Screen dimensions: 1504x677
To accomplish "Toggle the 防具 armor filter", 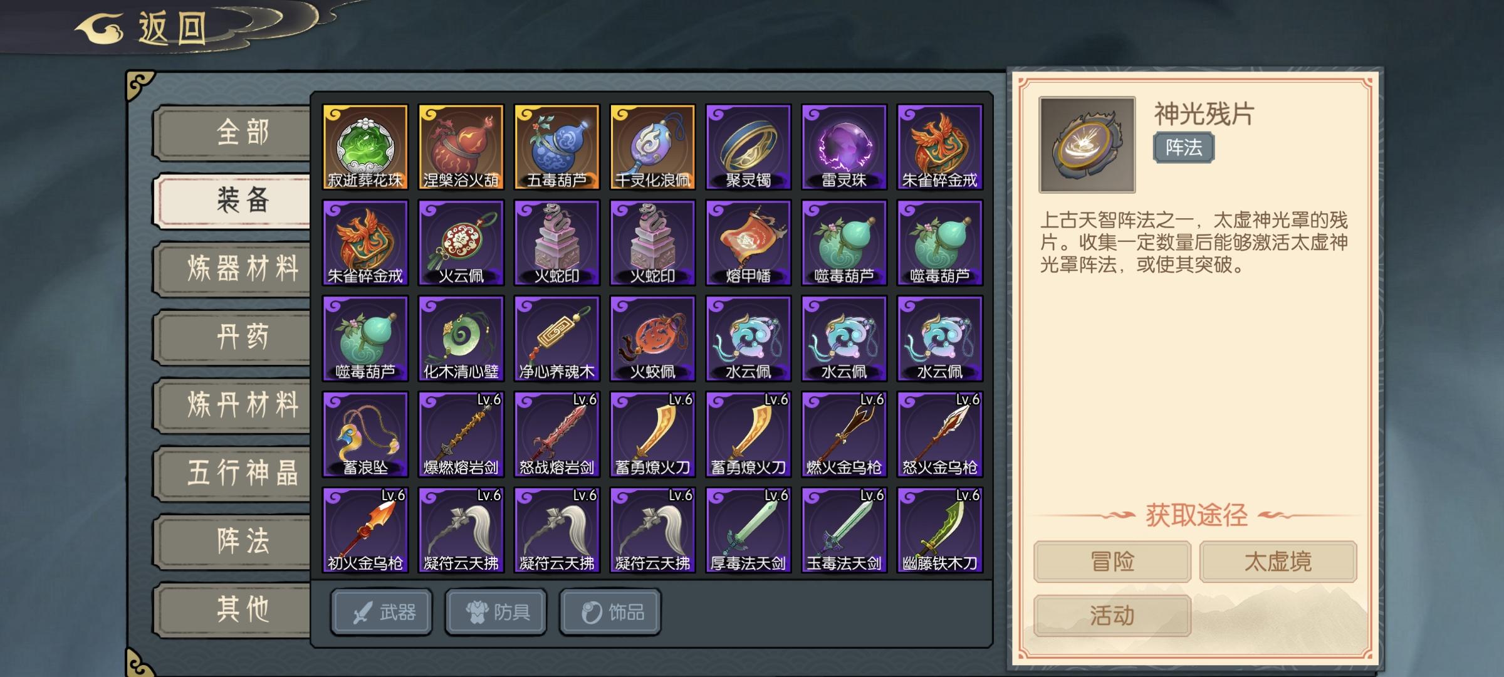I will 496,612.
